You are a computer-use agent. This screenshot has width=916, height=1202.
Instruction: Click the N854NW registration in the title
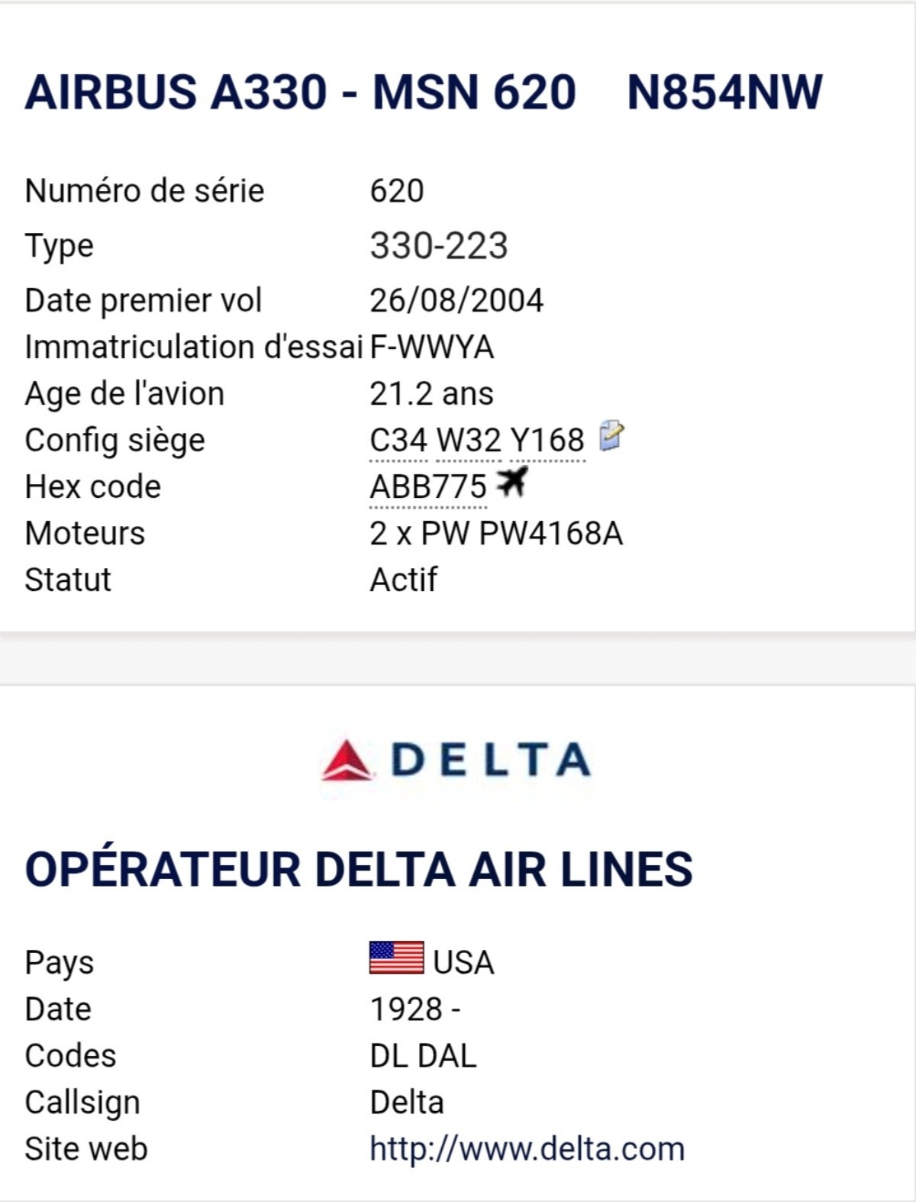coord(724,93)
